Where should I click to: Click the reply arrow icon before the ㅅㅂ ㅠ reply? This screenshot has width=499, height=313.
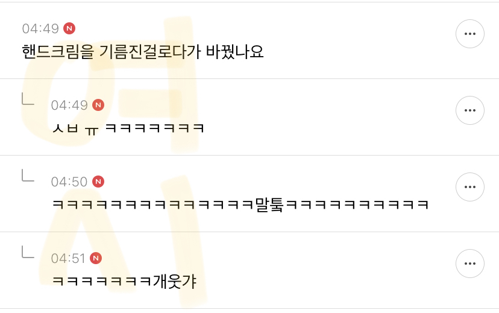(28, 99)
